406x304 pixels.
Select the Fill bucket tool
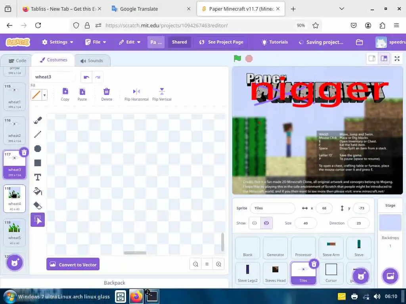point(38,191)
